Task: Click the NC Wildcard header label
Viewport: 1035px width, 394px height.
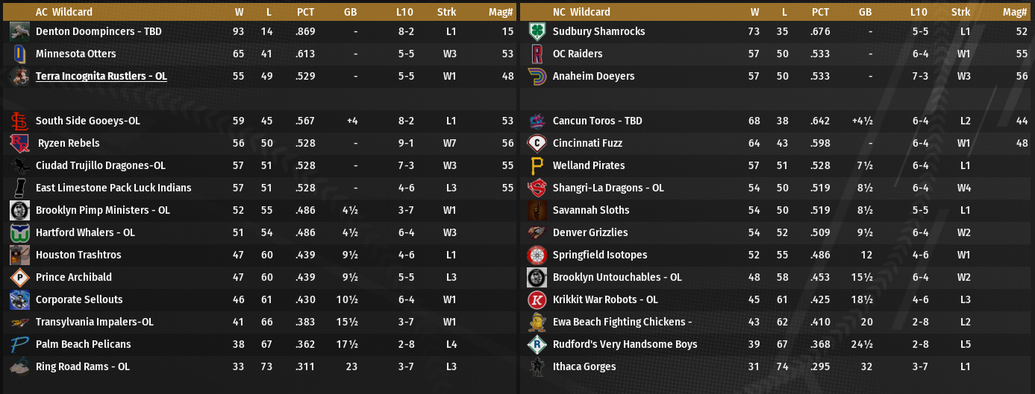Action: (x=581, y=12)
